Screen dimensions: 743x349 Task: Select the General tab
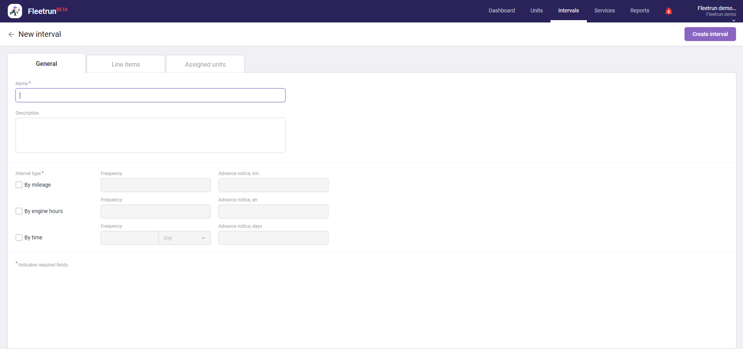tap(46, 64)
